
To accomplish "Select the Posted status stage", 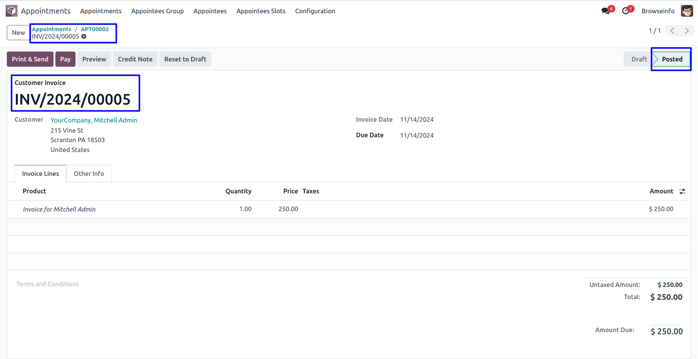I will 672,59.
